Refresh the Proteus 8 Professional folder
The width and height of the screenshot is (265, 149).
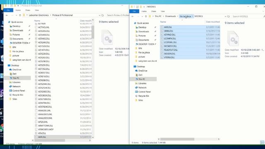click(103, 15)
